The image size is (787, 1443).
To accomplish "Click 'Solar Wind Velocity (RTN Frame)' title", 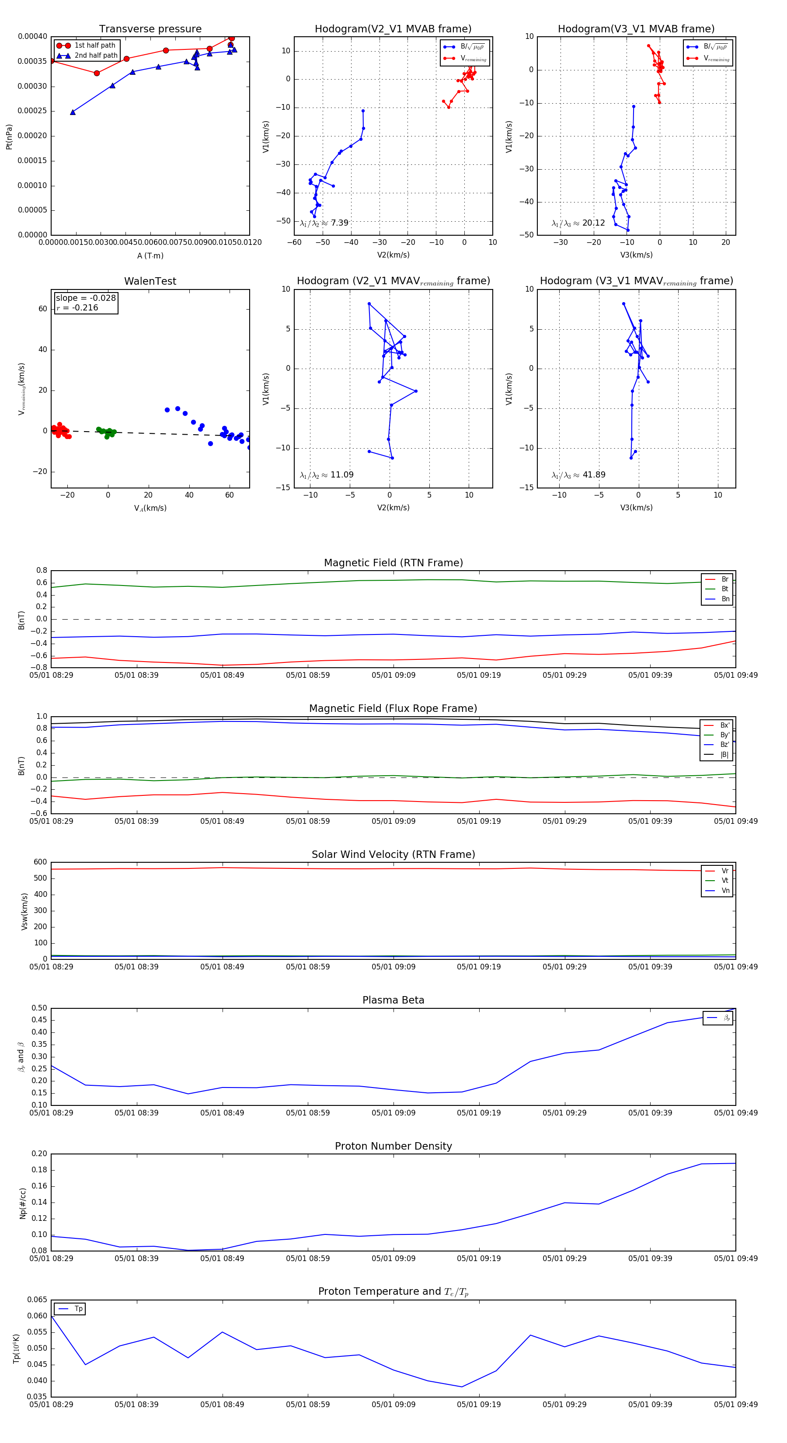I will click(x=393, y=854).
